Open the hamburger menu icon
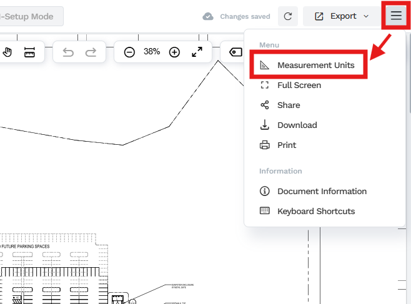 point(396,16)
